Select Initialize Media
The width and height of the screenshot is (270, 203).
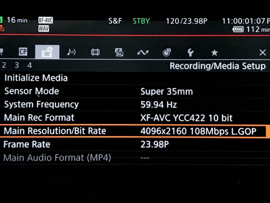coord(135,78)
